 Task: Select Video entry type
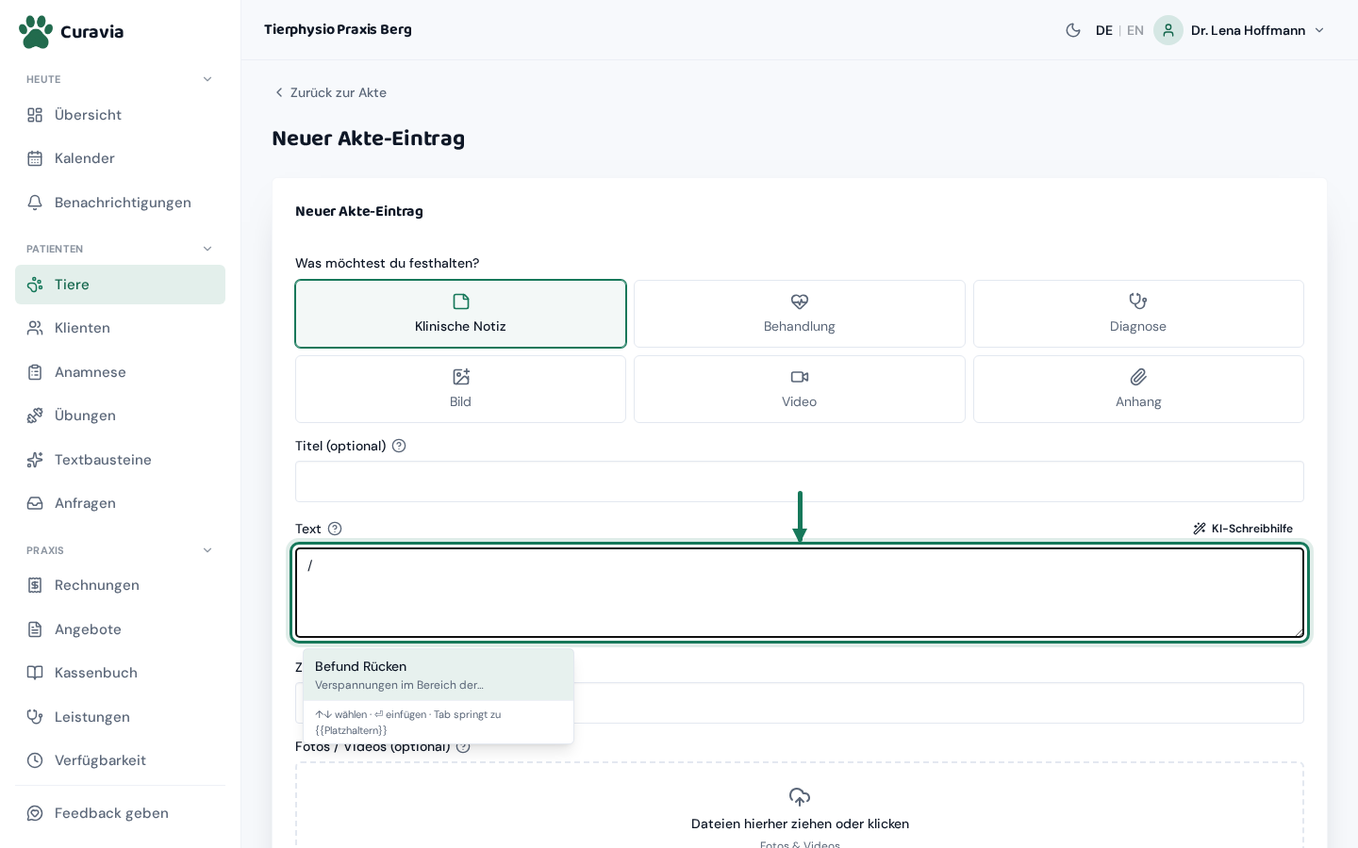coord(800,389)
